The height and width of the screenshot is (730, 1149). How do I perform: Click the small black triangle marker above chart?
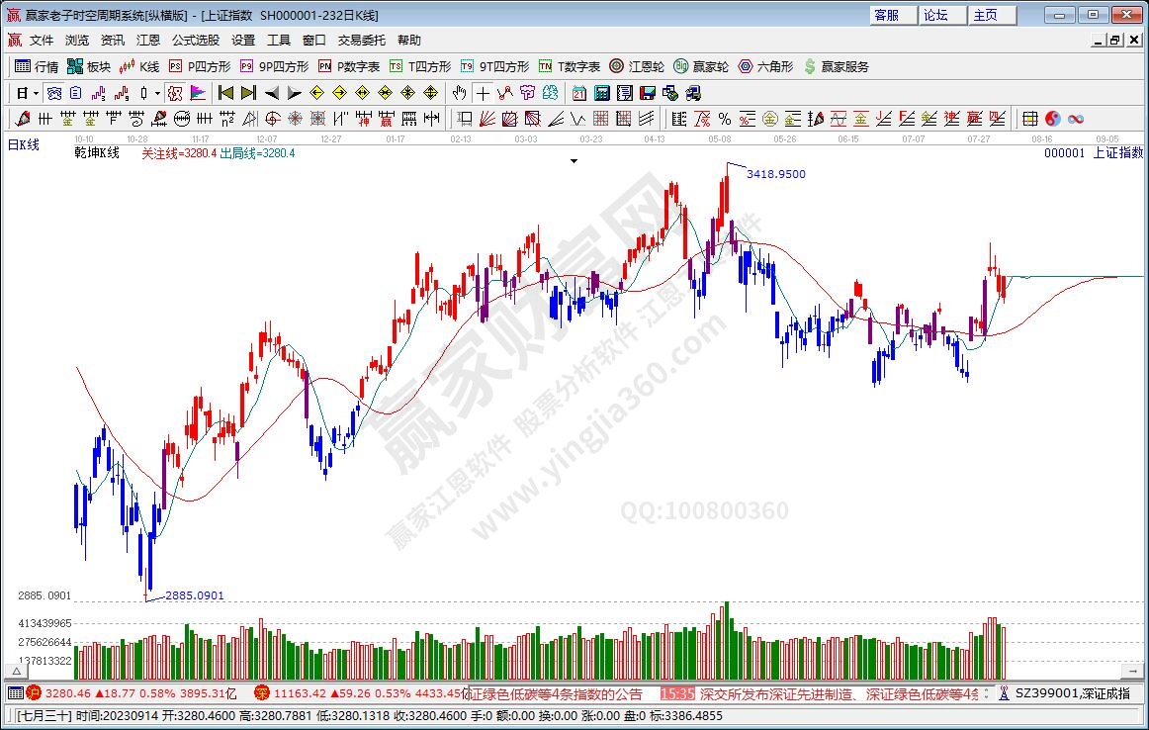pyautogui.click(x=574, y=160)
